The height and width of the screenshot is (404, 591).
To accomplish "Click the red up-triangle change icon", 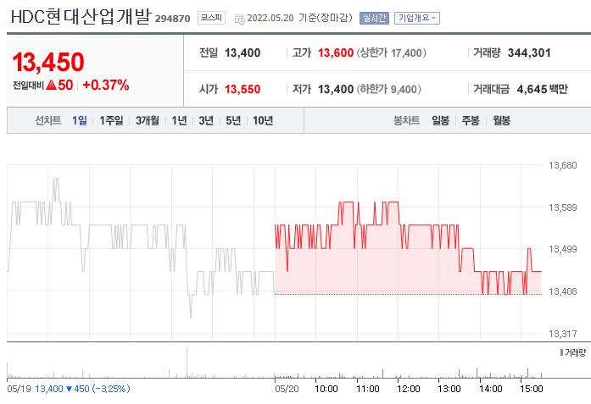I will pyautogui.click(x=51, y=85).
